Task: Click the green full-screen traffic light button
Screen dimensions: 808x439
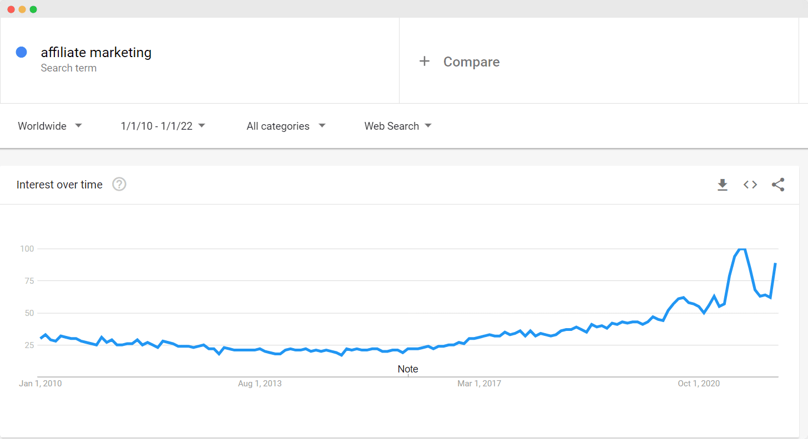Action: click(x=33, y=9)
